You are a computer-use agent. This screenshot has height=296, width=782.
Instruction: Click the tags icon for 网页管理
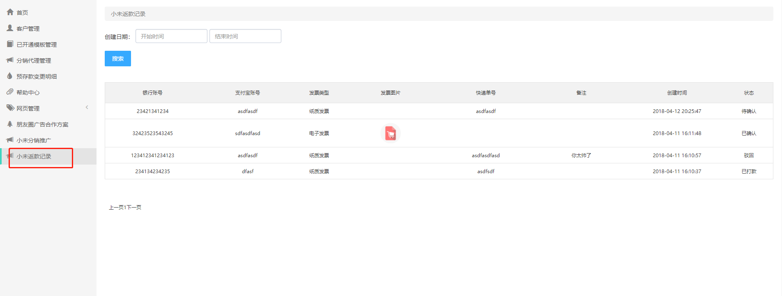click(x=10, y=108)
